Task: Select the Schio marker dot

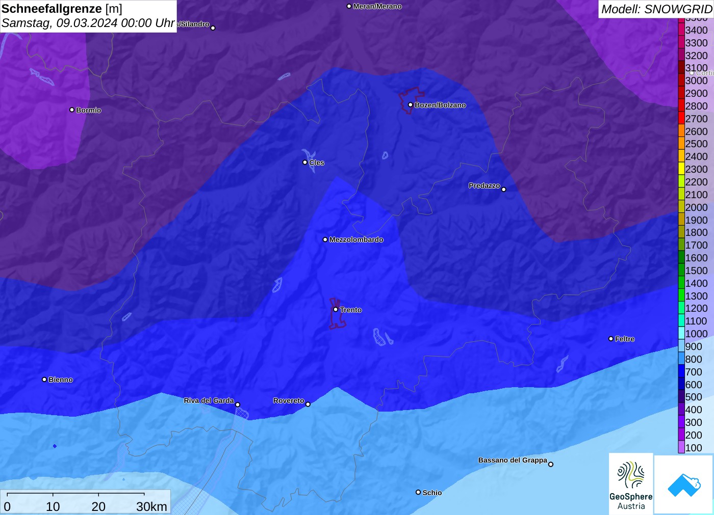Action: coord(418,492)
